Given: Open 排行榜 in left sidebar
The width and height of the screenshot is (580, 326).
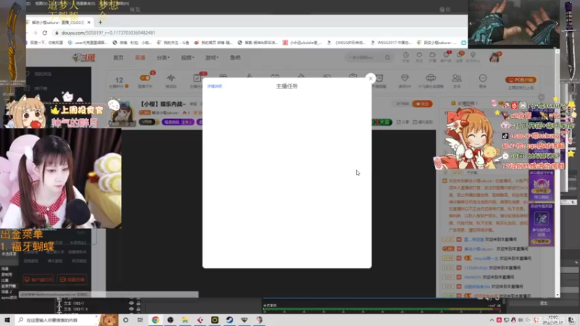Looking at the screenshot, I should pyautogui.click(x=41, y=88).
